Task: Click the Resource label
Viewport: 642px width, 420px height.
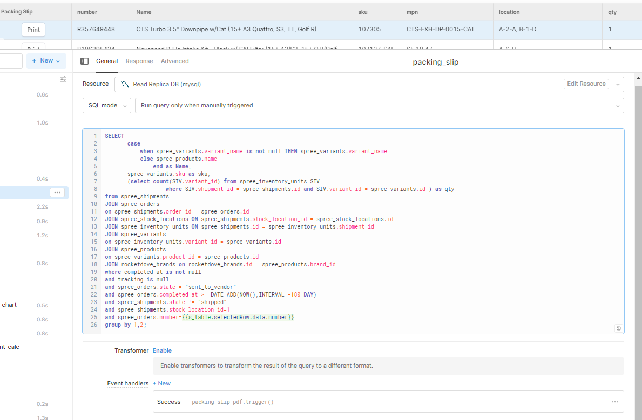Action: pos(96,84)
